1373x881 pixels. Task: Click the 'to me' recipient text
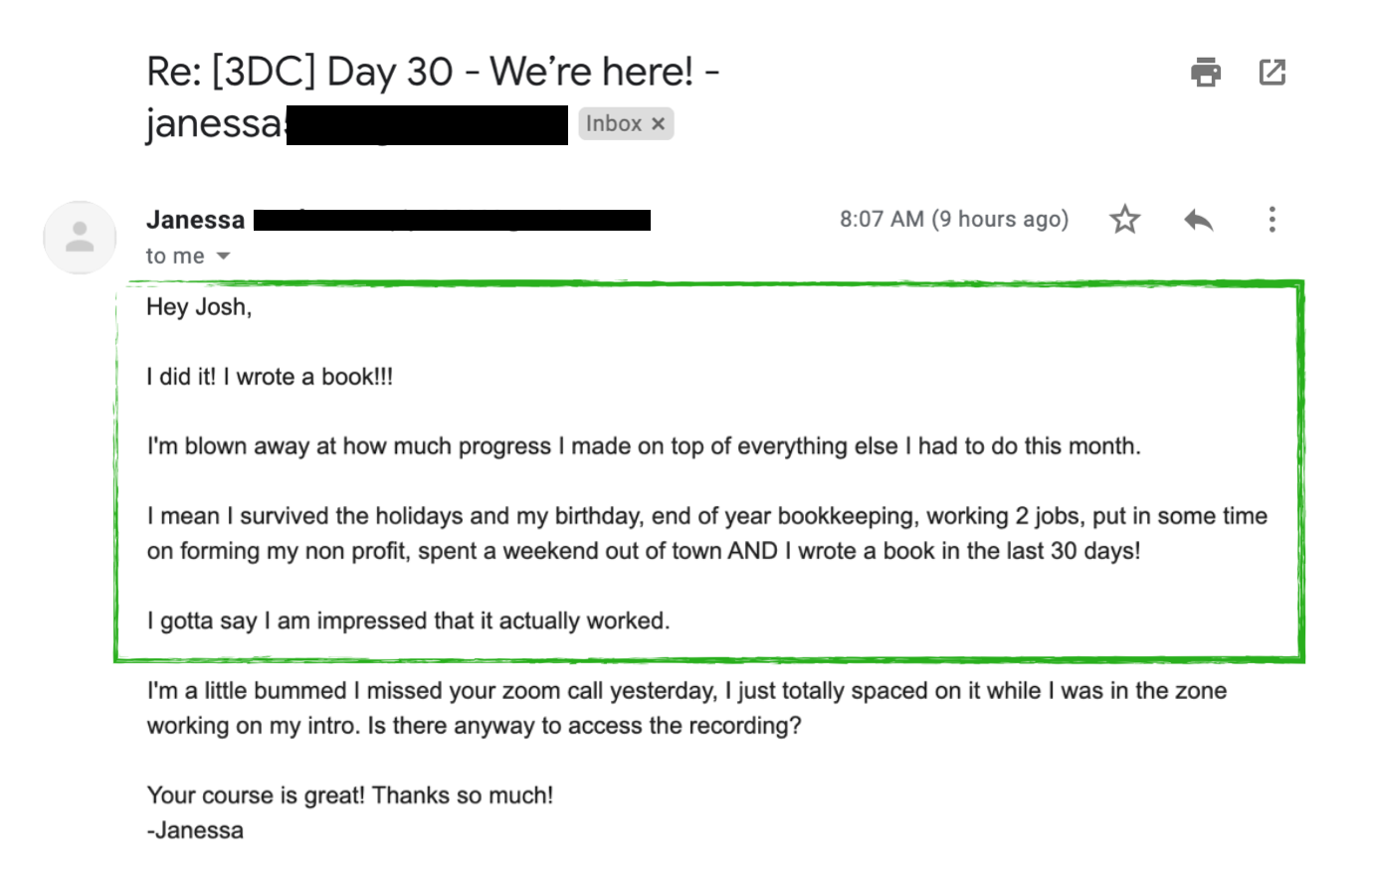click(175, 257)
